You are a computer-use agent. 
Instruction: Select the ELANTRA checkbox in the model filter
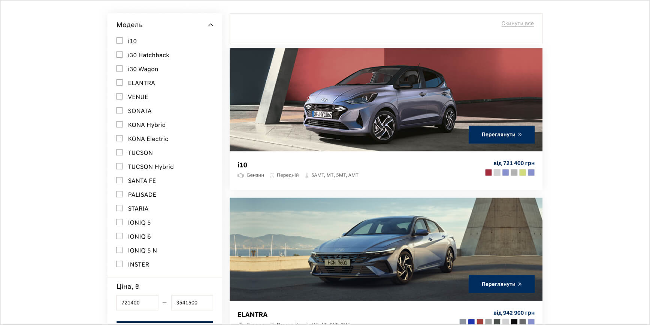[120, 83]
